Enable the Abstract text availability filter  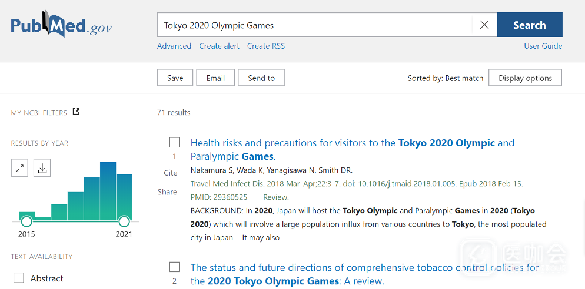[19, 278]
